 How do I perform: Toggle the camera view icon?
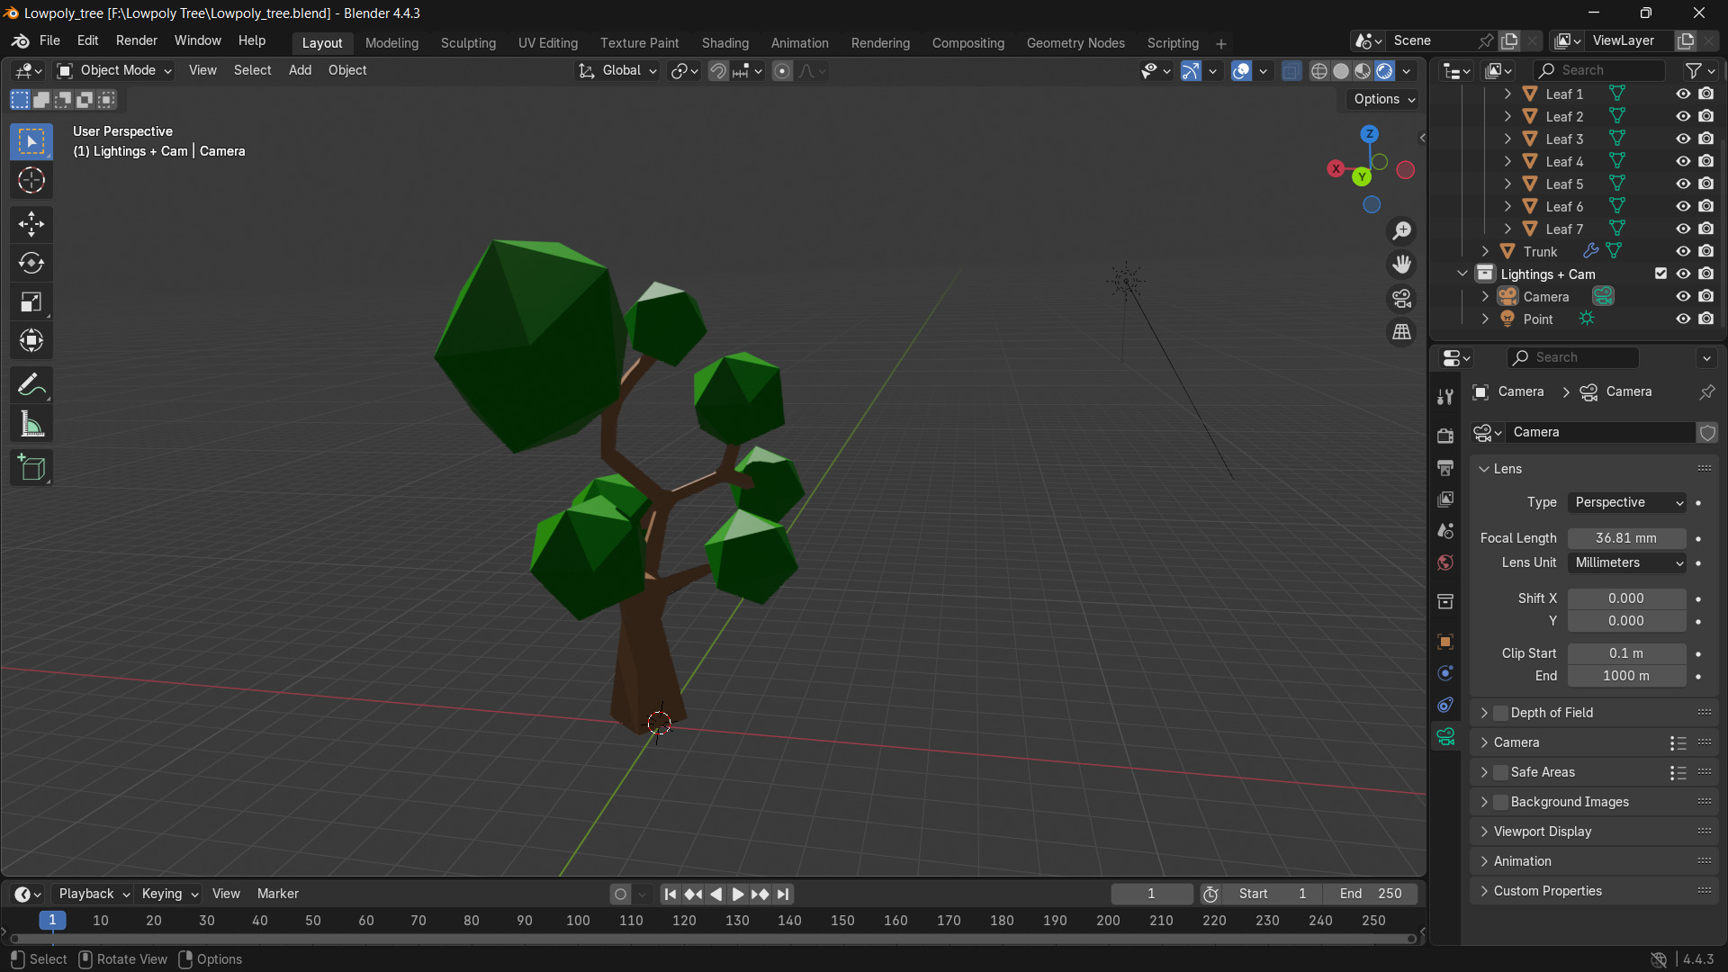pos(1402,298)
